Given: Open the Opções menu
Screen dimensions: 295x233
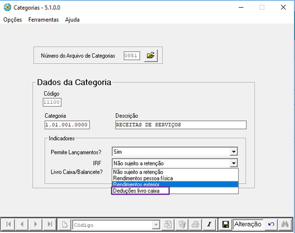Looking at the screenshot, I should [x=13, y=20].
